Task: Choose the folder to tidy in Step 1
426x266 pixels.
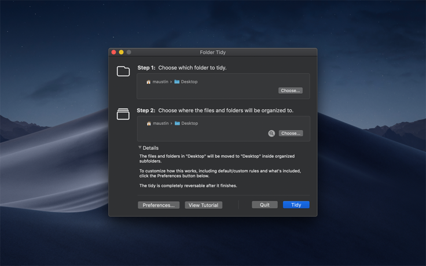Action: [x=291, y=90]
